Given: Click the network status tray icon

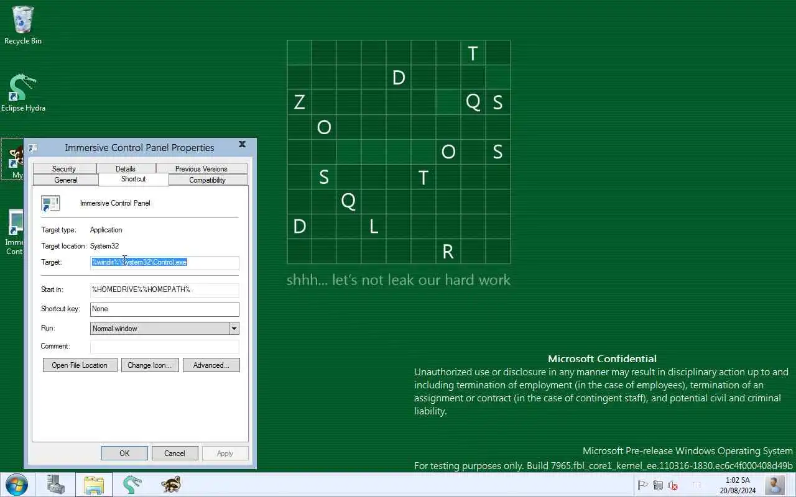Looking at the screenshot, I should (657, 485).
